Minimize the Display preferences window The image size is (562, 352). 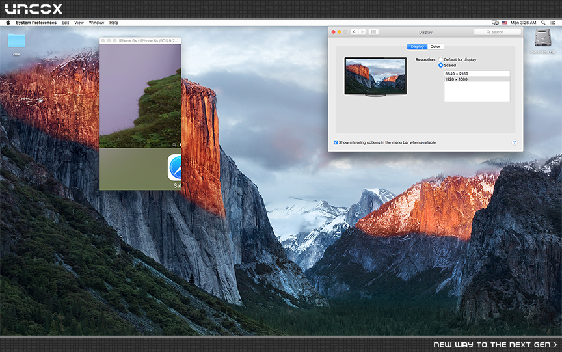click(339, 32)
